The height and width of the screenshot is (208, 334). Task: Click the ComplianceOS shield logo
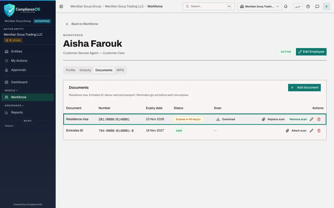pos(9,10)
